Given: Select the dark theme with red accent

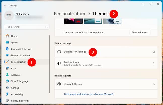Looking at the screenshot, I should coord(73,21).
